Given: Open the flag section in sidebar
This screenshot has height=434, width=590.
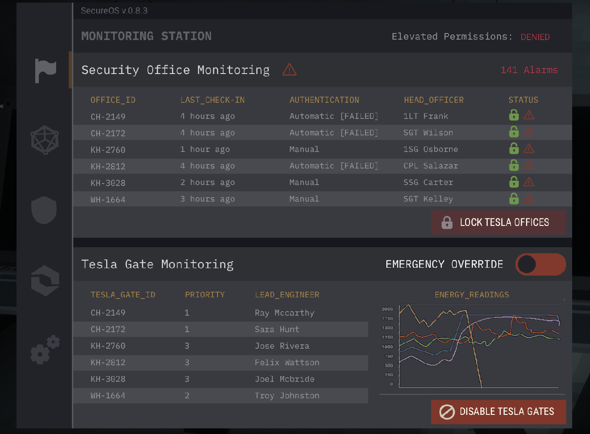Looking at the screenshot, I should click(x=46, y=71).
